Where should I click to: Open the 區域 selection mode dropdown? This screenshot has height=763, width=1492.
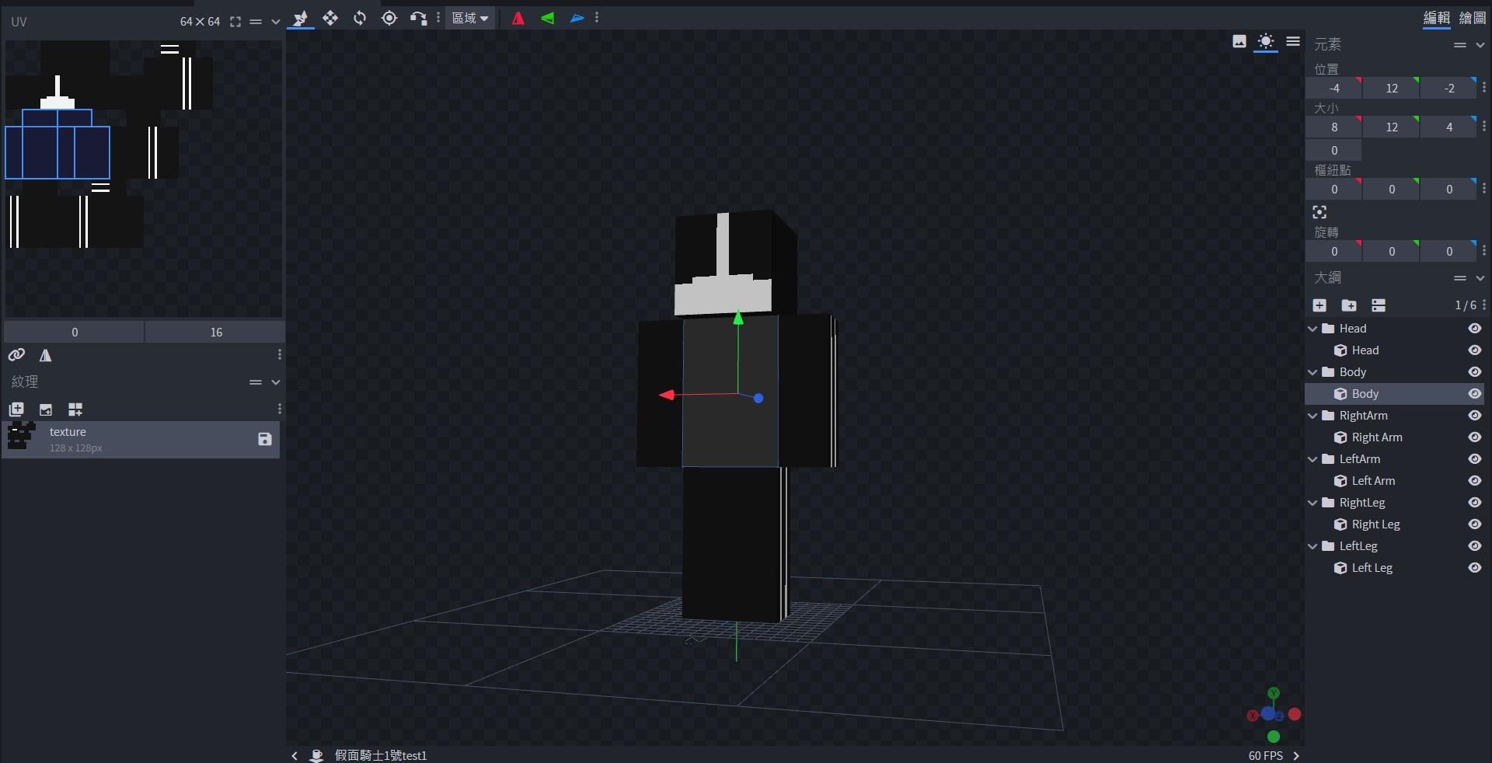pos(469,19)
